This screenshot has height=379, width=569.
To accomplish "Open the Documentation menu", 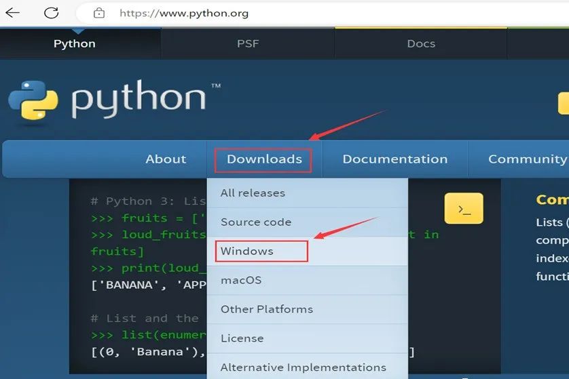I will (394, 159).
